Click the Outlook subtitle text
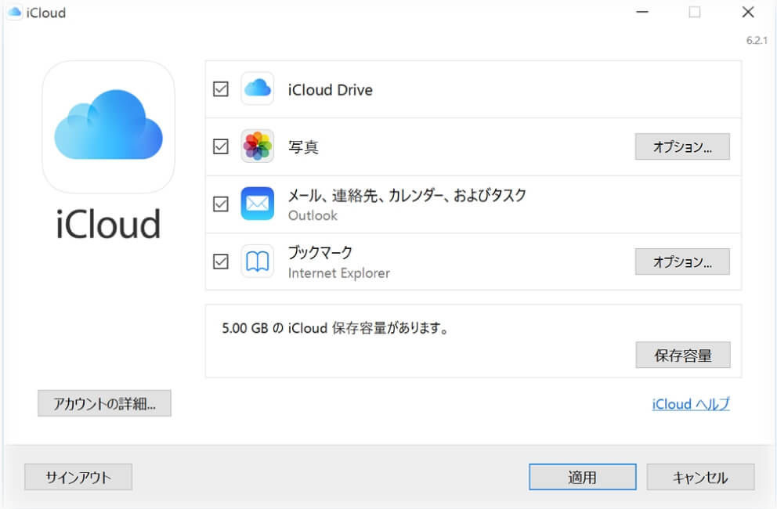Image resolution: width=777 pixels, height=509 pixels. pyautogui.click(x=313, y=215)
